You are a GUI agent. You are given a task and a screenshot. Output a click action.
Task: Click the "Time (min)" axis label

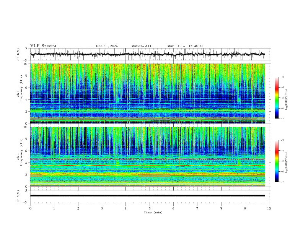click(x=153, y=212)
